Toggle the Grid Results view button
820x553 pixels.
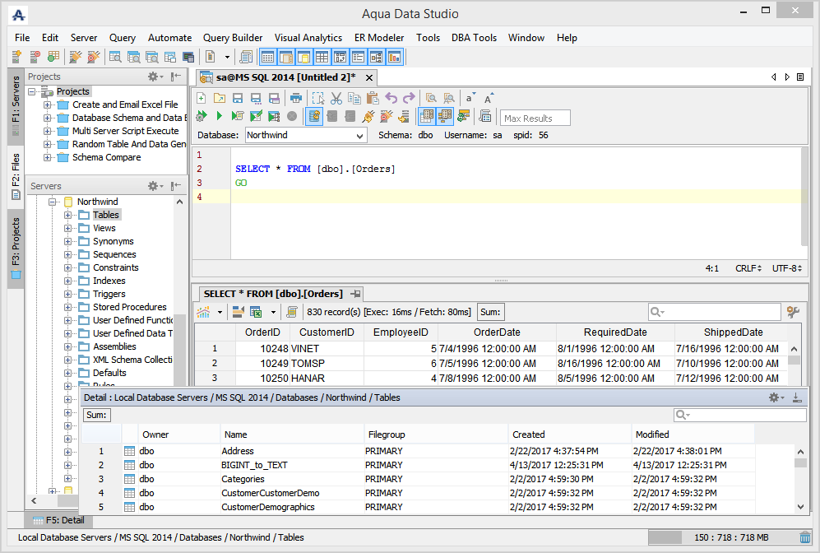tap(427, 116)
